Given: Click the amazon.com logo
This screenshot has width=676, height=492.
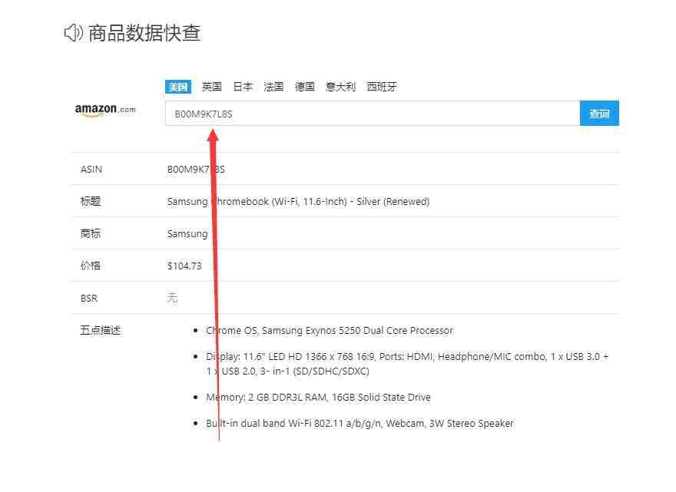Looking at the screenshot, I should (106, 111).
